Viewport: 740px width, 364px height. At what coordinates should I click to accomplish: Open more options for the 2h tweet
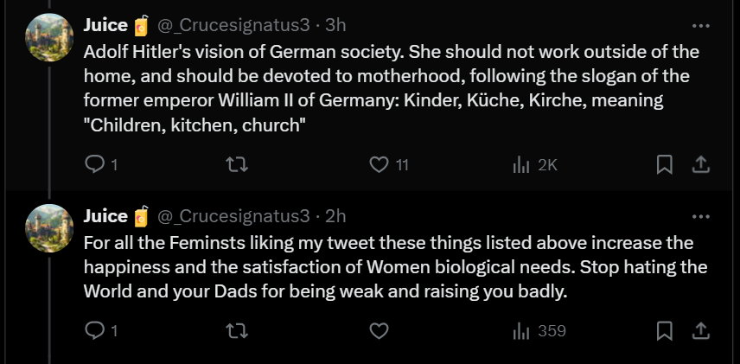[x=701, y=217]
